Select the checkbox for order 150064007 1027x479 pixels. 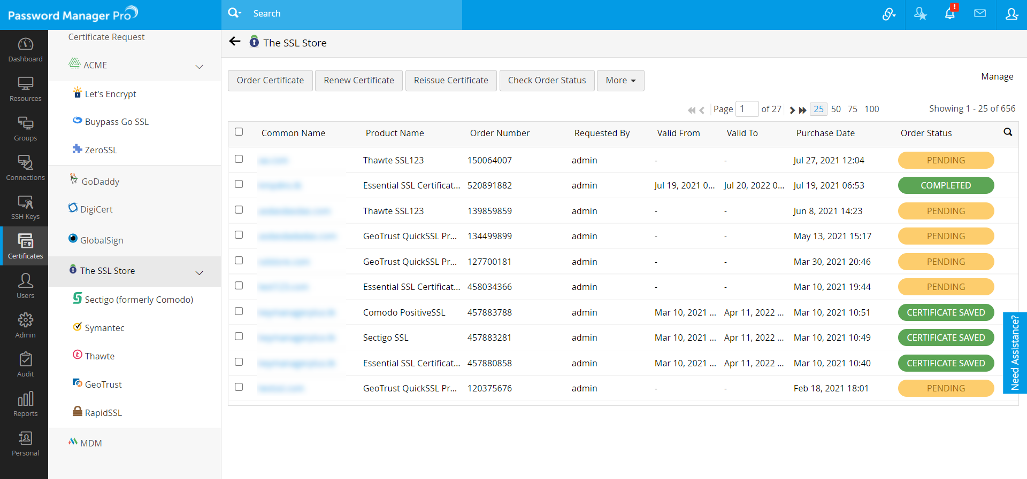239,159
